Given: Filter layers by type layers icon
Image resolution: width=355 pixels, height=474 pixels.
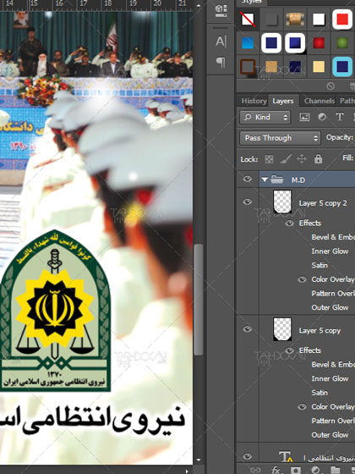Looking at the screenshot, I should (340, 117).
